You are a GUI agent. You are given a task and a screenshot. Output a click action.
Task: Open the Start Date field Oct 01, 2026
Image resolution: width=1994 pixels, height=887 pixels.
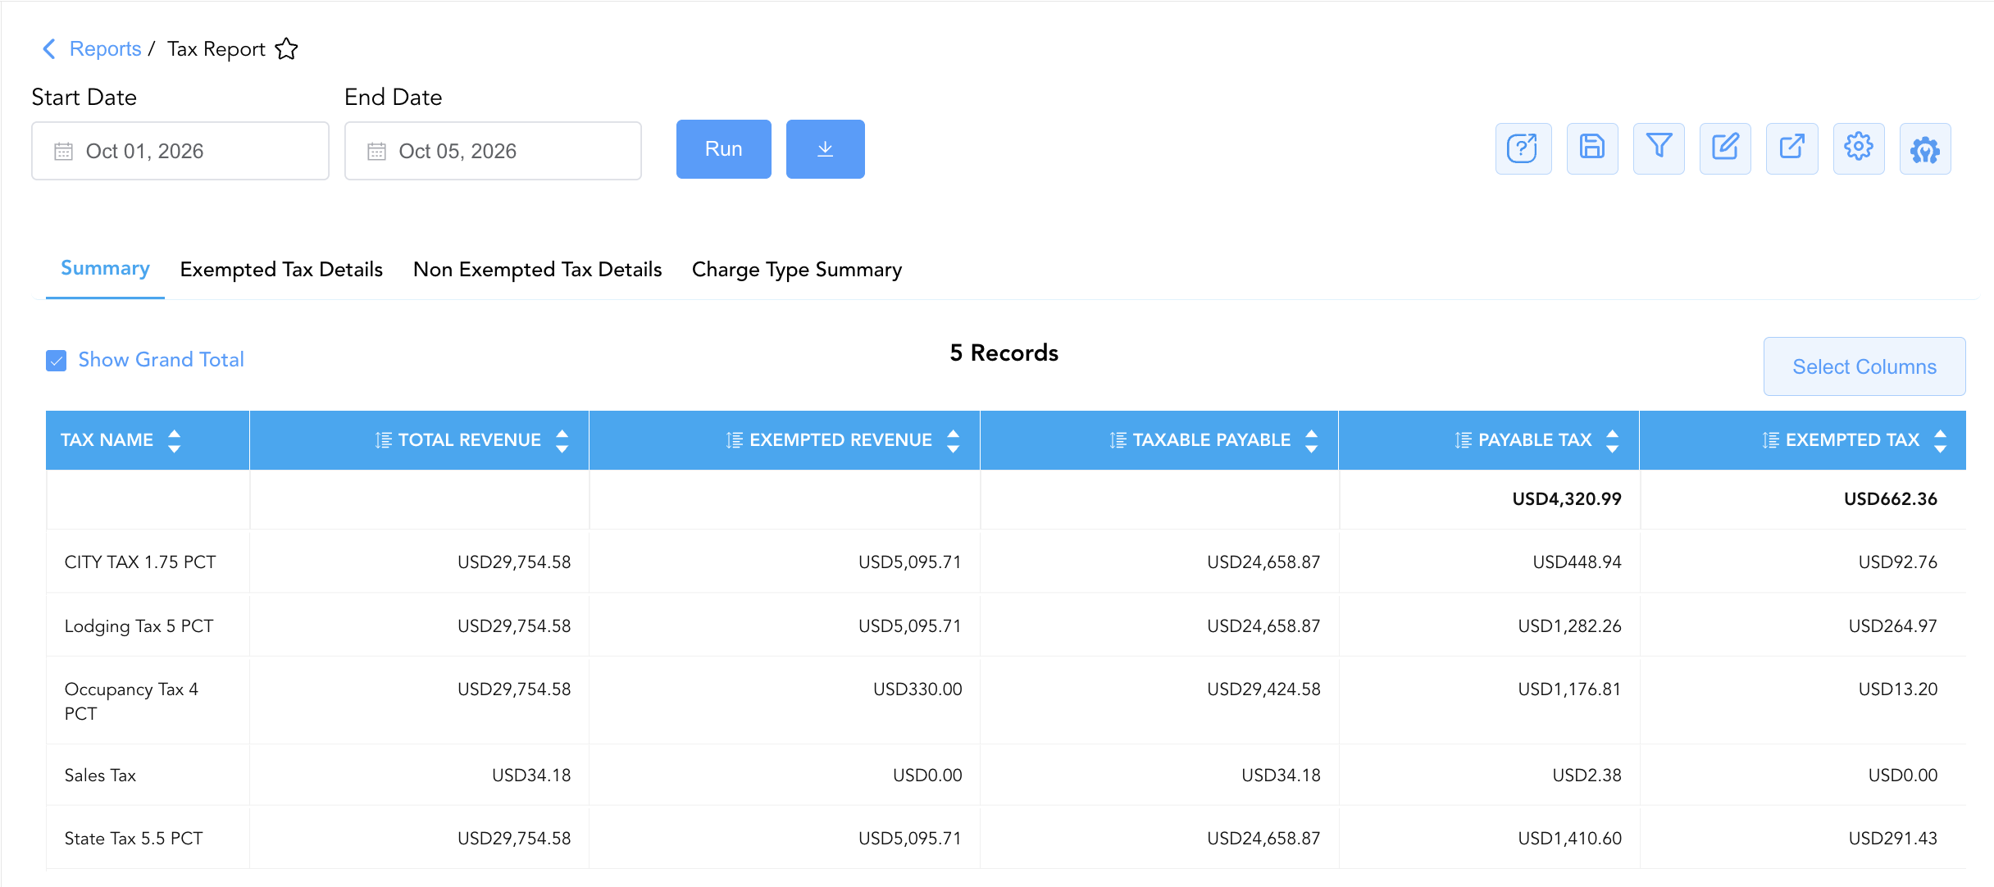pos(180,151)
